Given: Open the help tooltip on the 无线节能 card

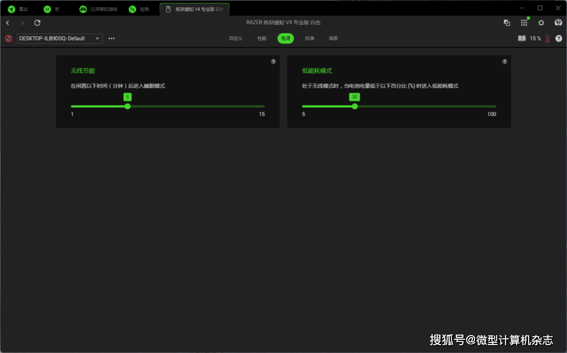Looking at the screenshot, I should (273, 61).
